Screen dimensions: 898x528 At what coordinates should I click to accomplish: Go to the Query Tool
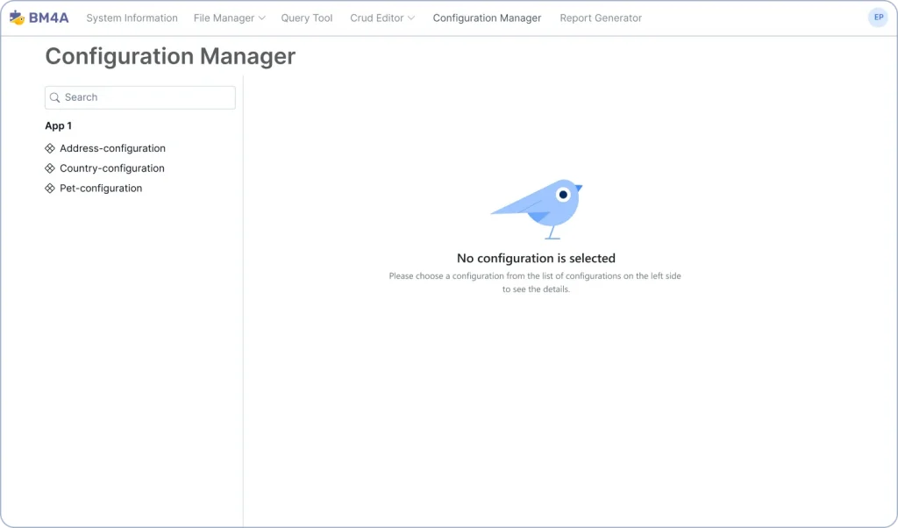(x=306, y=18)
